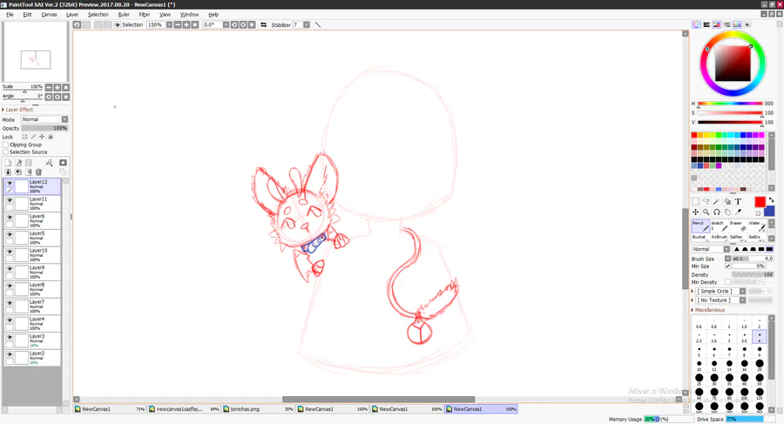This screenshot has width=784, height=424.
Task: Uncheck the Min Size checkbox
Action: [727, 266]
